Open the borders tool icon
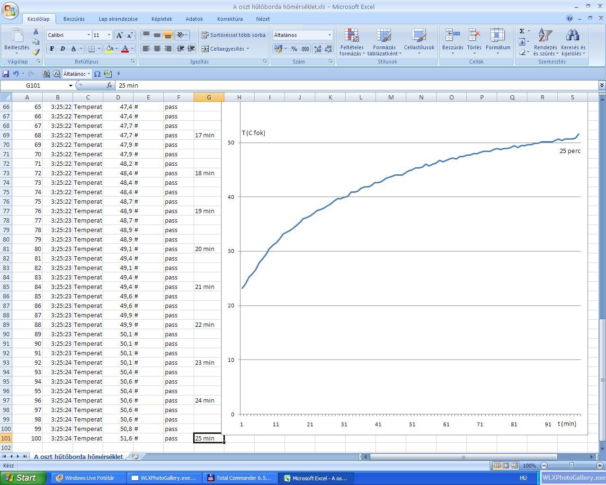Screen dimensions: 606x485 tap(91, 48)
